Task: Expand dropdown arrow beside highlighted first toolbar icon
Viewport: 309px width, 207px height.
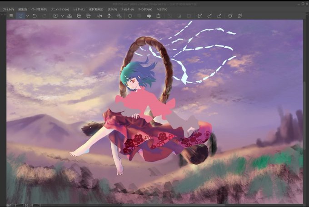Action: (x=28, y=16)
